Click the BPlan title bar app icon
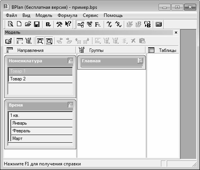This screenshot has width=200, height=170. coord(6,7)
